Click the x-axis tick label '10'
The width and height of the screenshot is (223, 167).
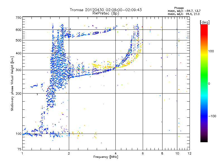(177, 153)
